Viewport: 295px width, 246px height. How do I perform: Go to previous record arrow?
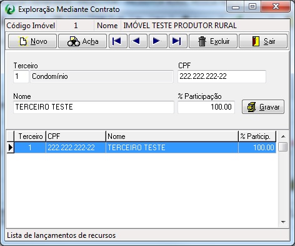[138, 41]
